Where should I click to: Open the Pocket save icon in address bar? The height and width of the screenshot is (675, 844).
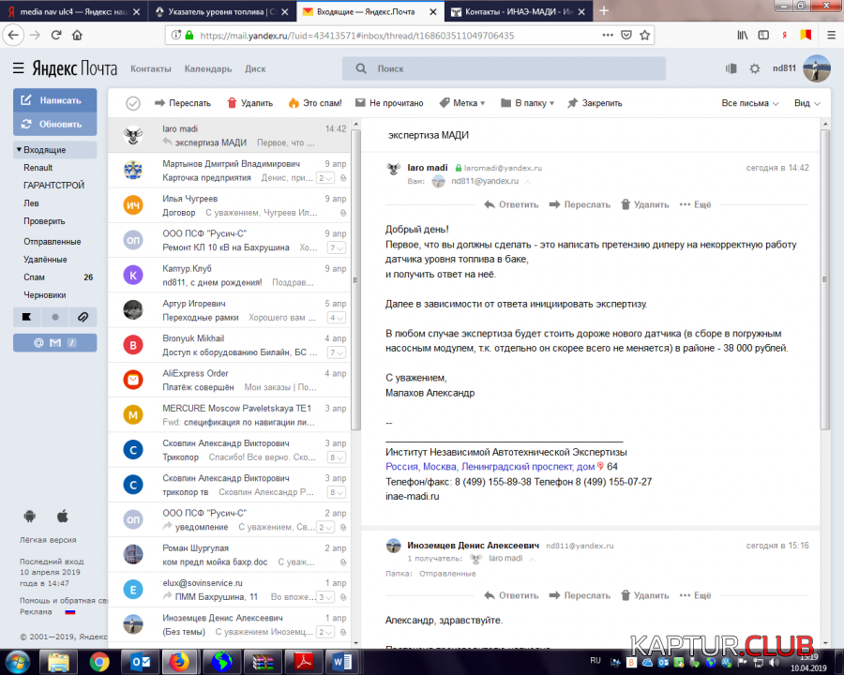[626, 35]
